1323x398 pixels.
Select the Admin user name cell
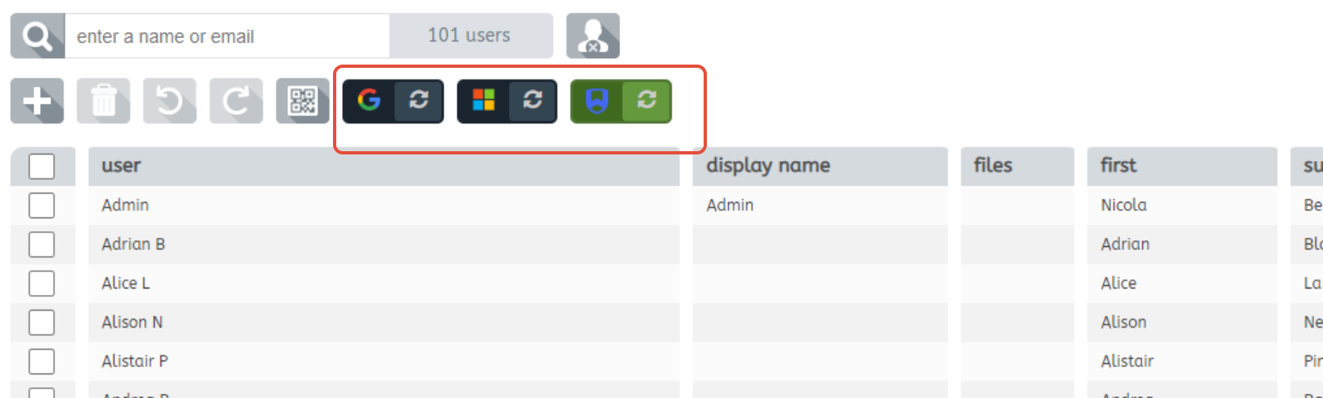[384, 205]
